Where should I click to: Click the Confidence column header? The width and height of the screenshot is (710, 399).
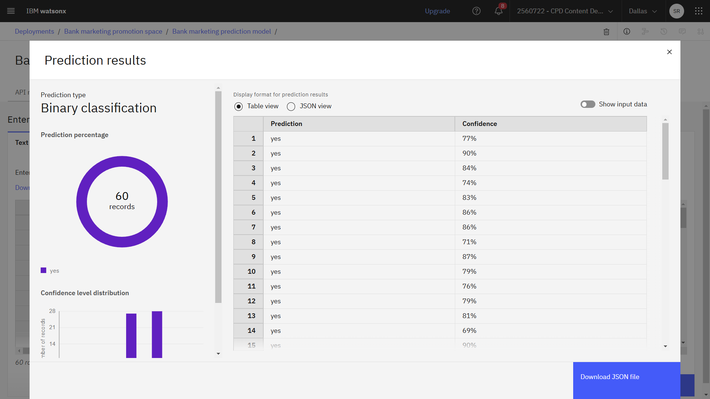pyautogui.click(x=480, y=124)
